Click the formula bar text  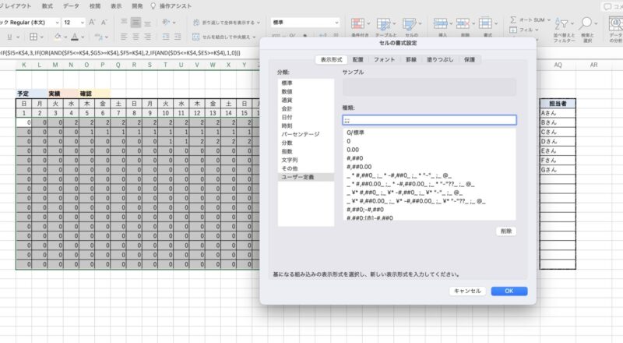click(x=120, y=53)
